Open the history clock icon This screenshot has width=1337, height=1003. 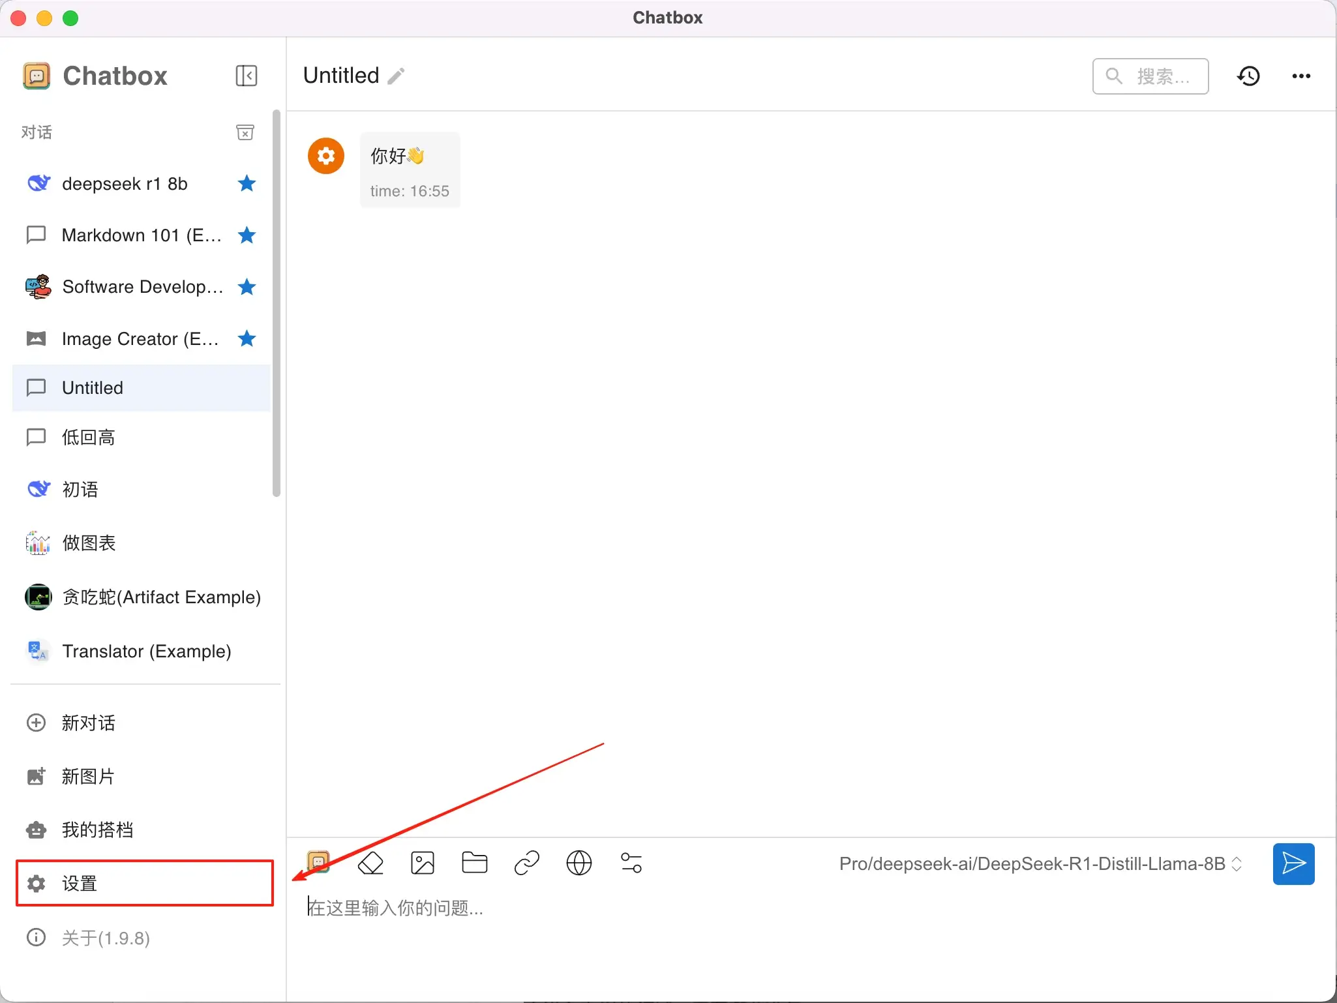[1248, 76]
